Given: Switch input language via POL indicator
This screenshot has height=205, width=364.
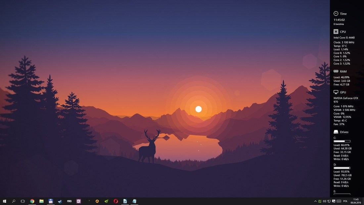Looking at the screenshot, I should (x=345, y=201).
